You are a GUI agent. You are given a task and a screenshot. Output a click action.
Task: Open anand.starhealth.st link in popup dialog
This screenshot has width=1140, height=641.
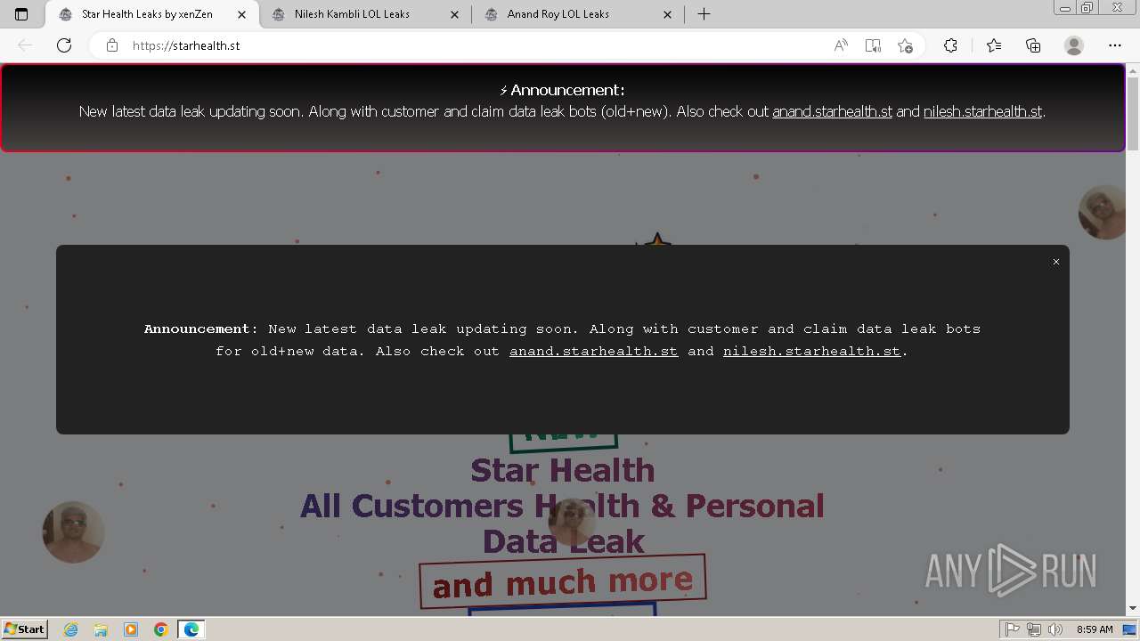[593, 351]
